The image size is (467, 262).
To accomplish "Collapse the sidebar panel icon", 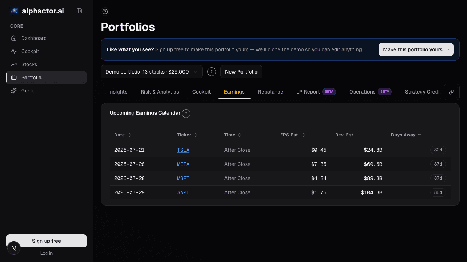I will pos(79,11).
